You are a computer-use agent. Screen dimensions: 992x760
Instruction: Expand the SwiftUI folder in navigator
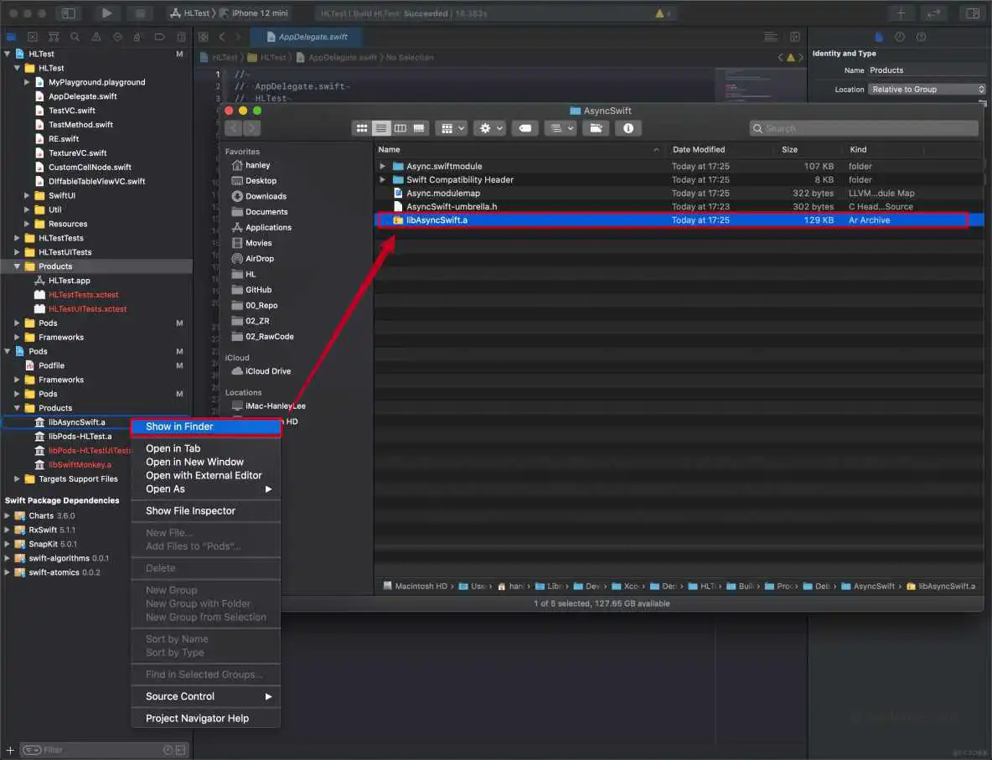point(27,195)
